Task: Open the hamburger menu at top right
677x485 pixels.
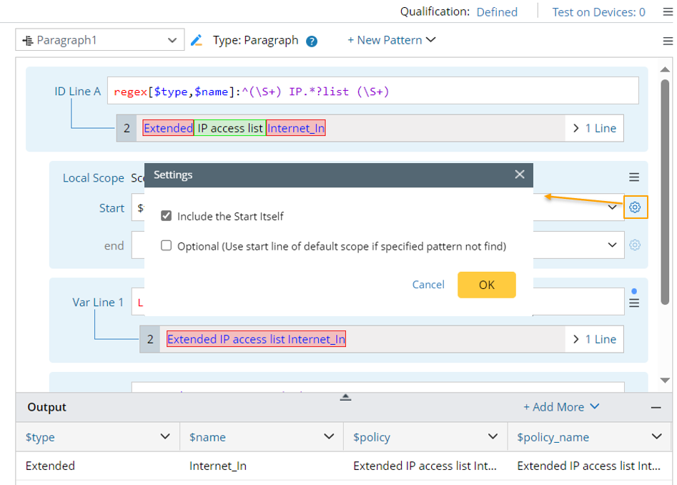Action: pyautogui.click(x=667, y=41)
